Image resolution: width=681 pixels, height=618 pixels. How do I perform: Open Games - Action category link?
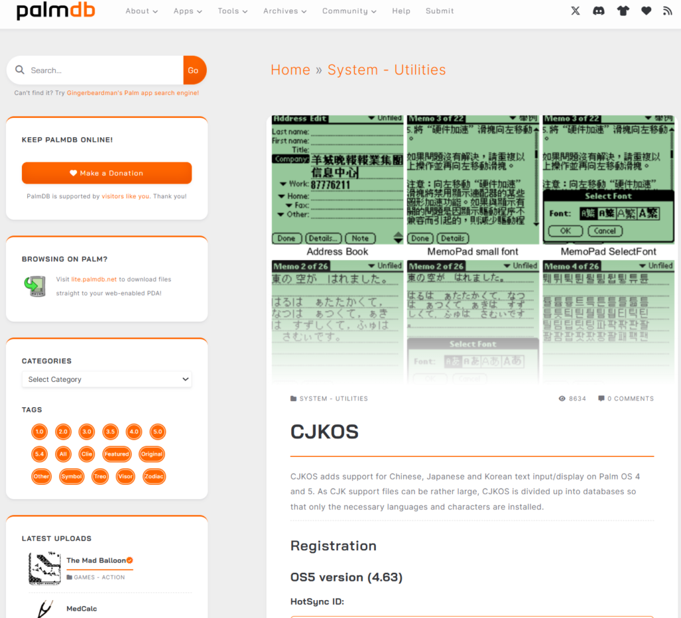pyautogui.click(x=99, y=577)
